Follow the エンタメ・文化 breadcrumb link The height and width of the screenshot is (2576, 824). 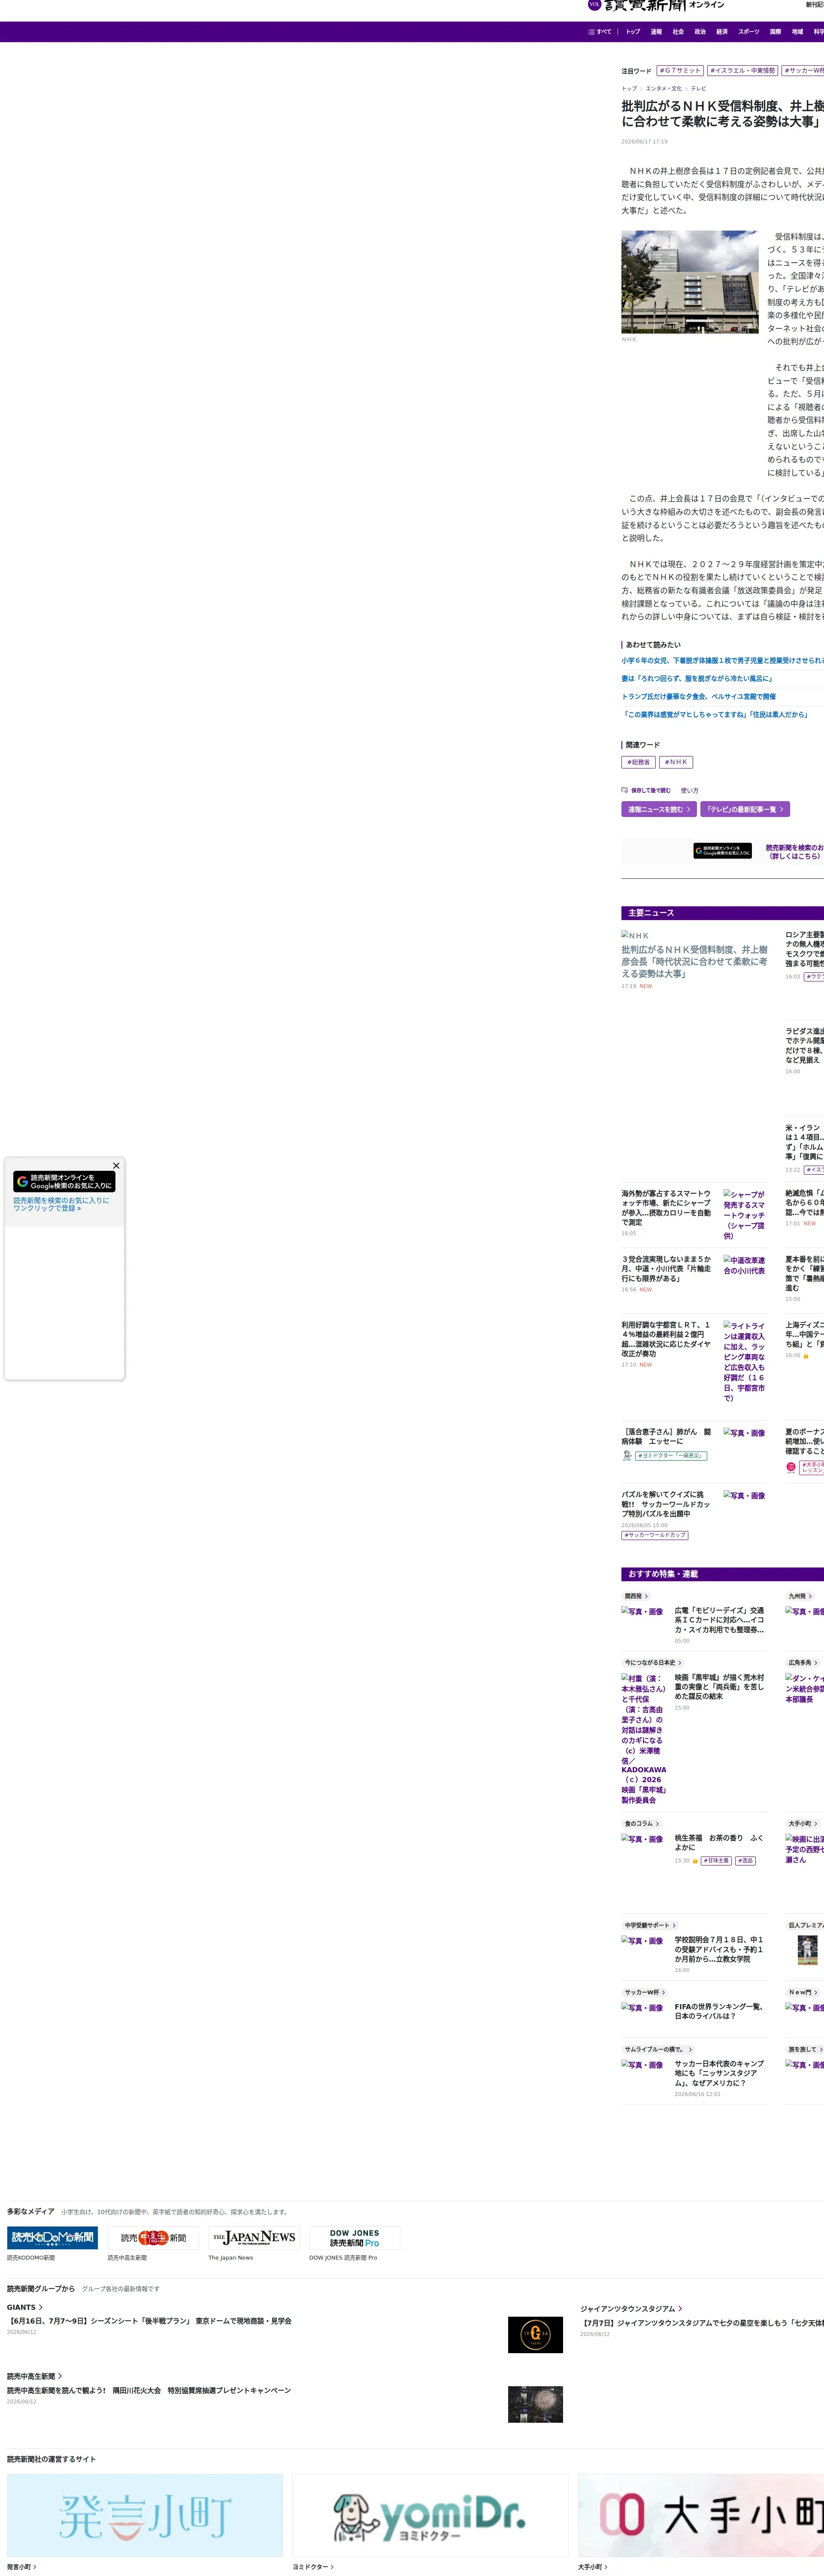[664, 89]
